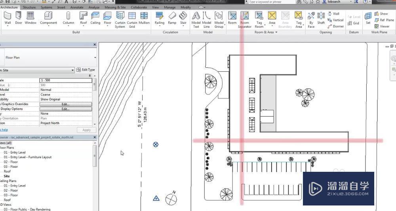Switch to the Annotate tab

click(77, 7)
